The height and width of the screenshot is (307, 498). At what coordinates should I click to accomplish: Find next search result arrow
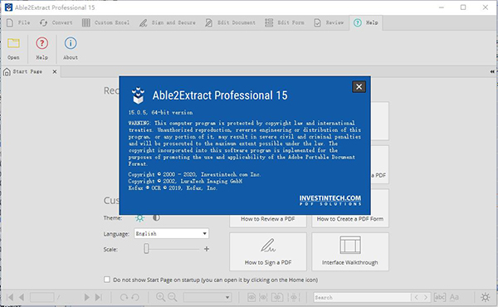click(x=426, y=297)
